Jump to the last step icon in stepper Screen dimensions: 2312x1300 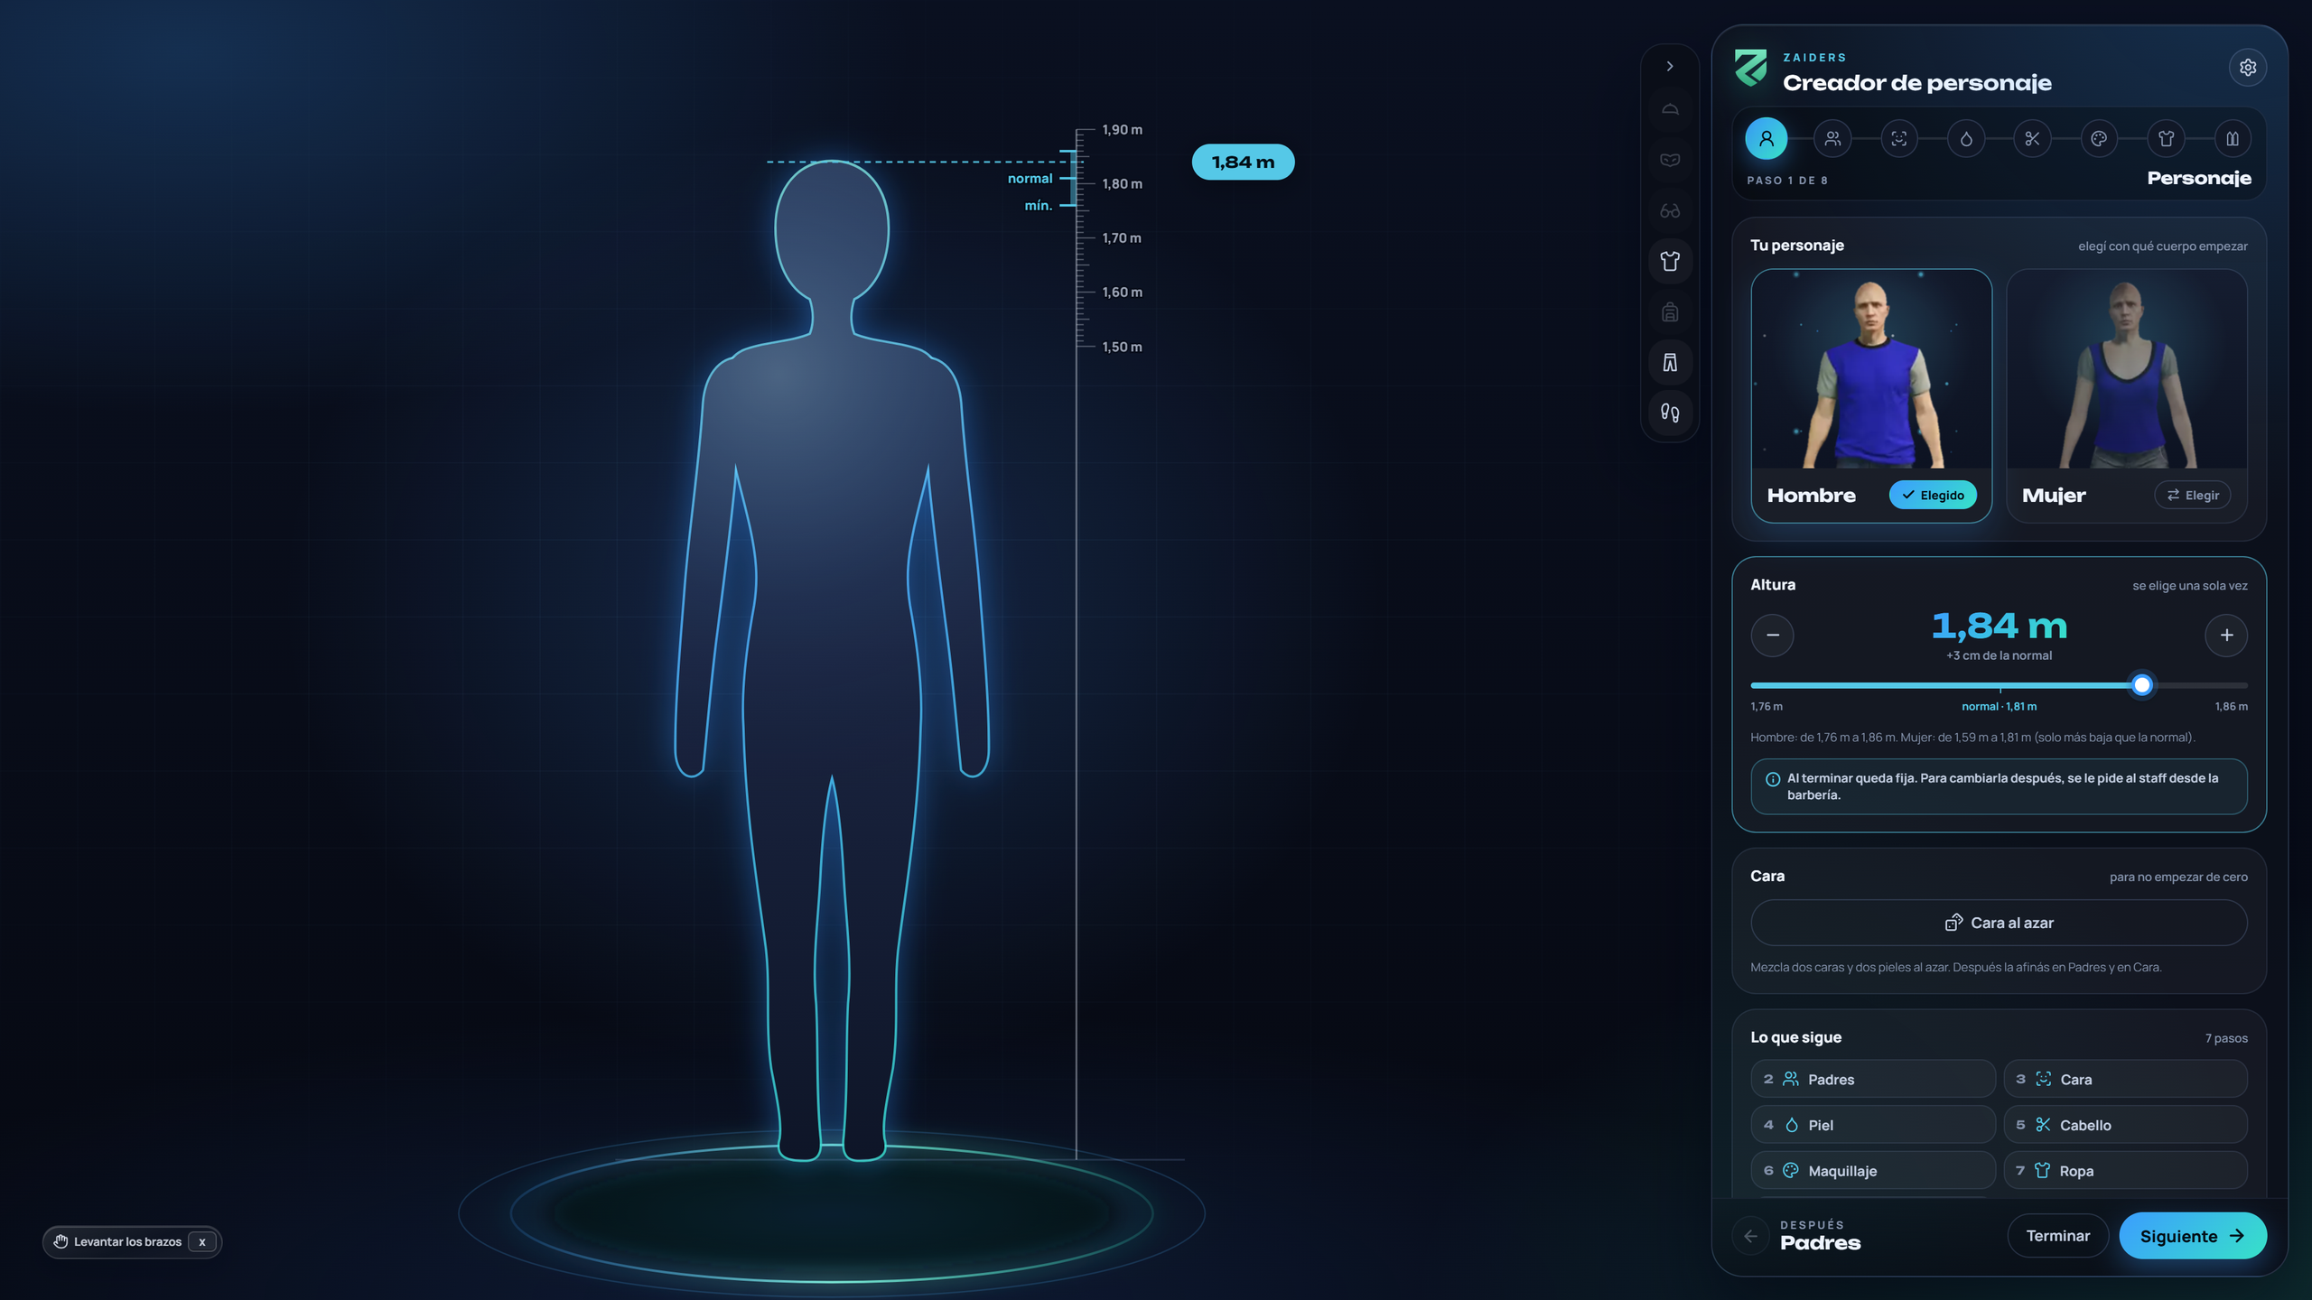pyautogui.click(x=2233, y=139)
